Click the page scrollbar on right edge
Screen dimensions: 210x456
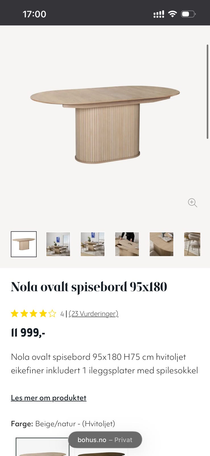tap(207, 92)
